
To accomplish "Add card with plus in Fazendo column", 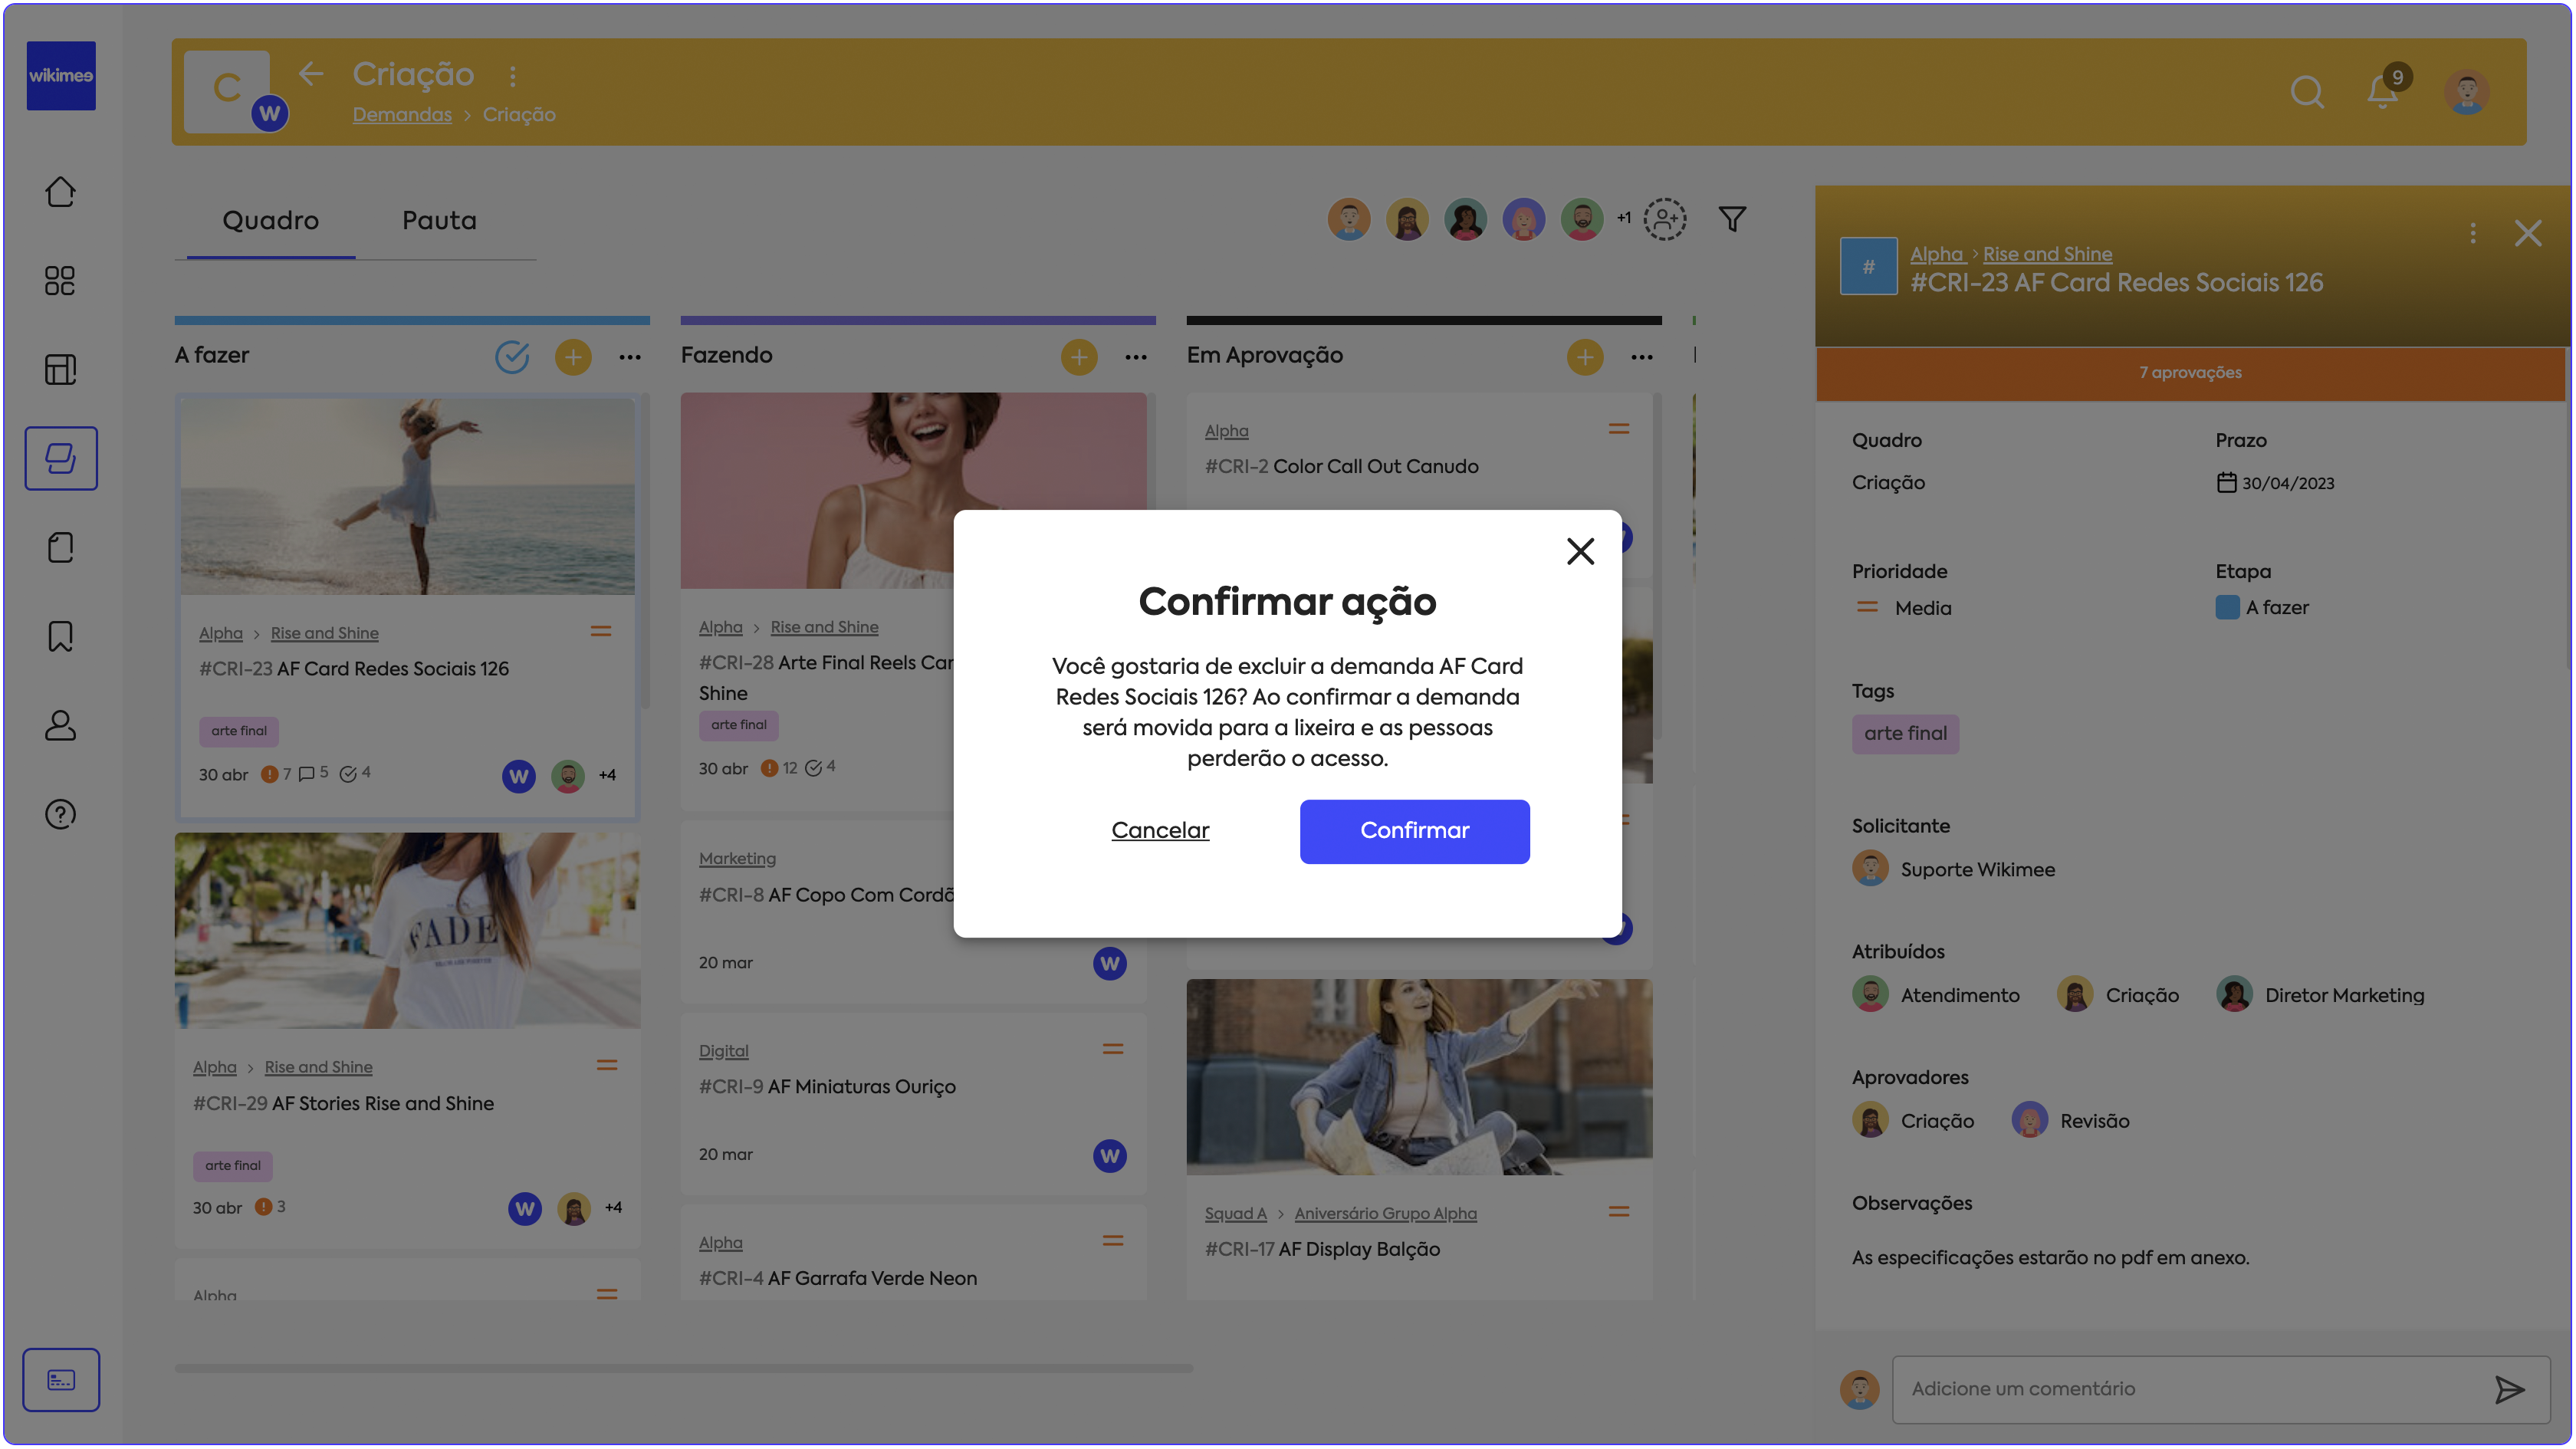I will coord(1078,357).
